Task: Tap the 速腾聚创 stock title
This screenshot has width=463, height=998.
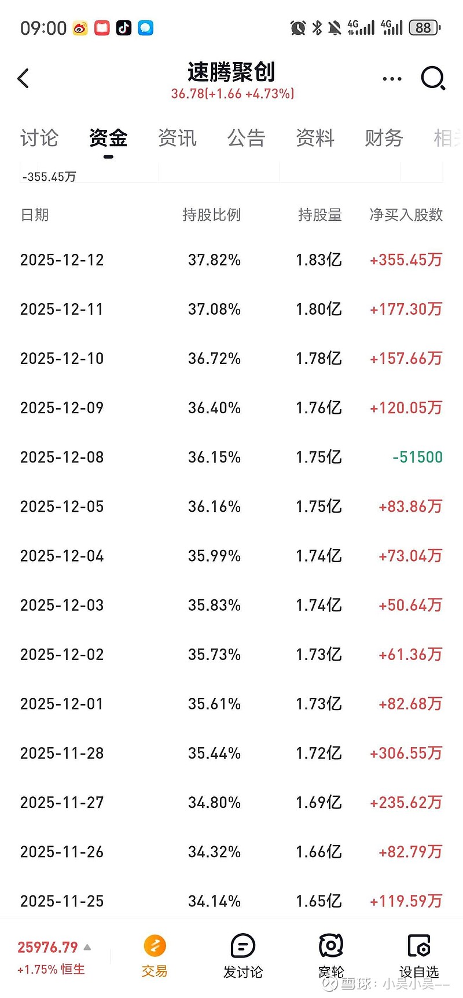Action: coord(231,72)
